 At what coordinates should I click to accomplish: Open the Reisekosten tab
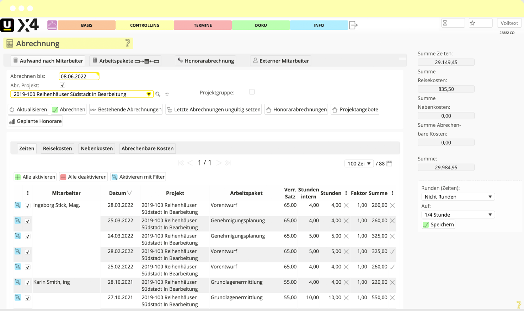coord(58,148)
